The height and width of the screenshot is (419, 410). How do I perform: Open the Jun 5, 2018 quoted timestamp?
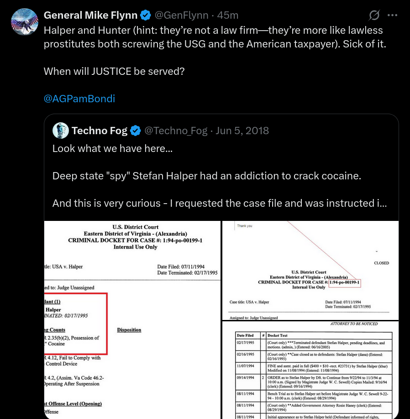[x=242, y=131]
